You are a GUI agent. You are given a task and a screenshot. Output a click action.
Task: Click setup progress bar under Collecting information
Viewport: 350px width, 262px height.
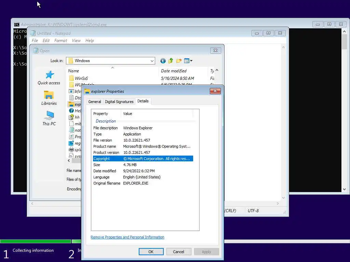[x=36, y=241]
